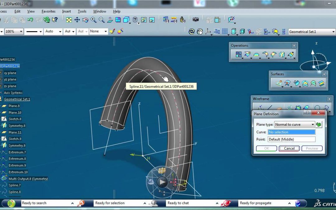Open the Insert menu
Viewport: 336px width, 210px height.
[66, 12]
